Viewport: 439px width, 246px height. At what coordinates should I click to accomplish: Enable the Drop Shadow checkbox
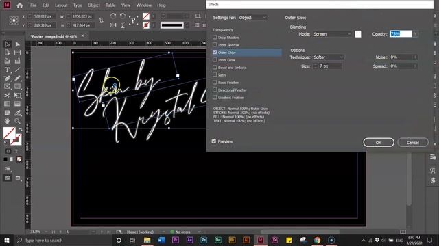(x=215, y=37)
